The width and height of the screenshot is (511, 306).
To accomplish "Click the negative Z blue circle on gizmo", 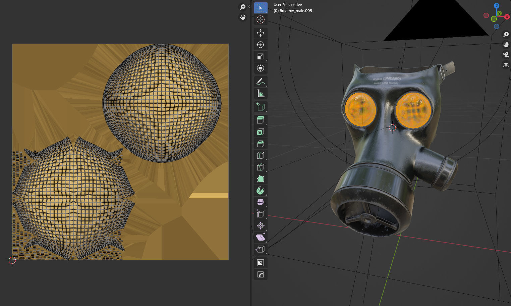I will (497, 27).
